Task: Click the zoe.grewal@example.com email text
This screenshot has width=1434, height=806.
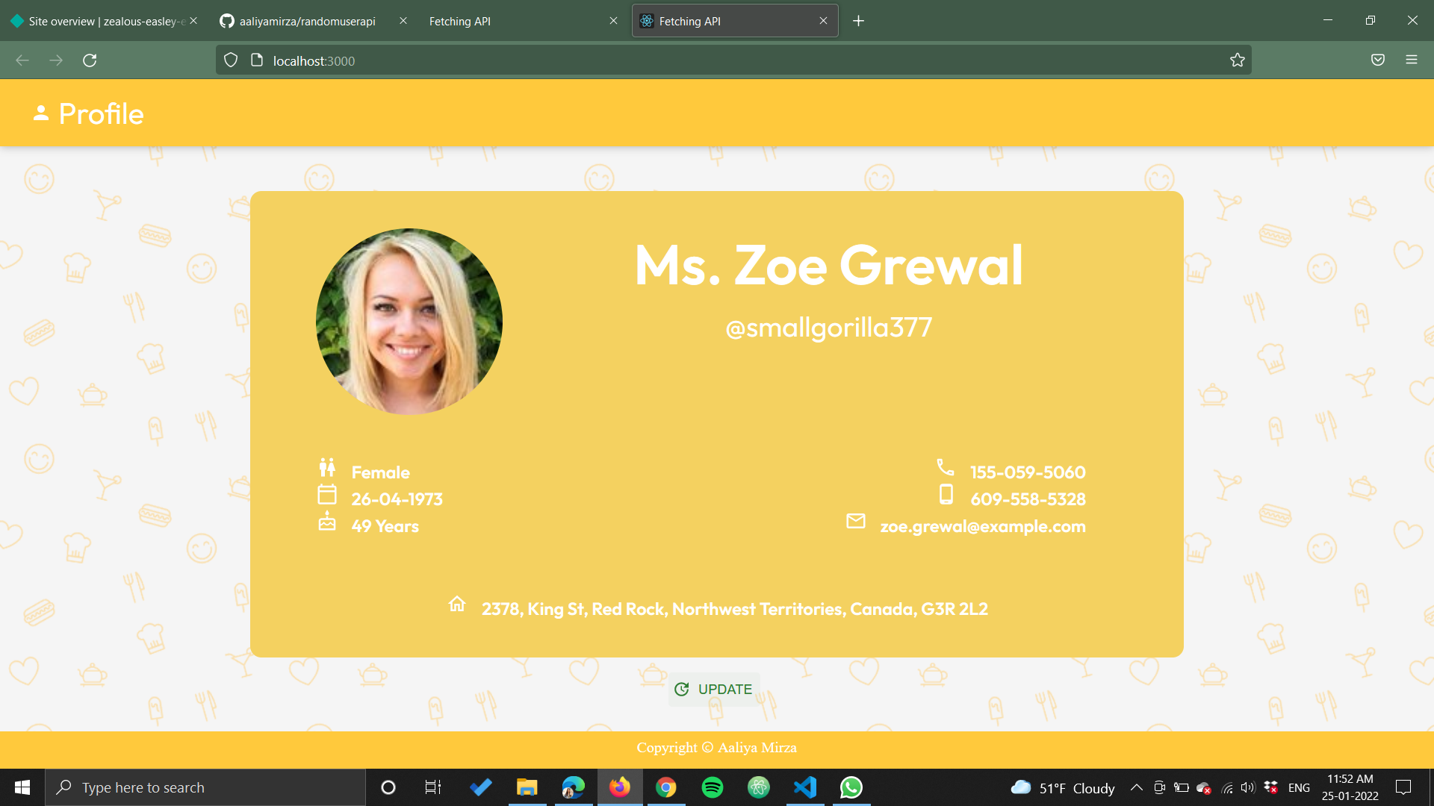Action: pyautogui.click(x=983, y=526)
